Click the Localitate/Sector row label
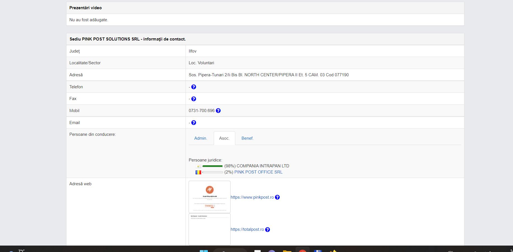This screenshot has width=513, height=252. click(85, 63)
